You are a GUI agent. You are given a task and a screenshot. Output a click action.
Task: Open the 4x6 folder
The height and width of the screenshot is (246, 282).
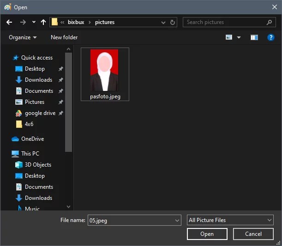(29, 124)
